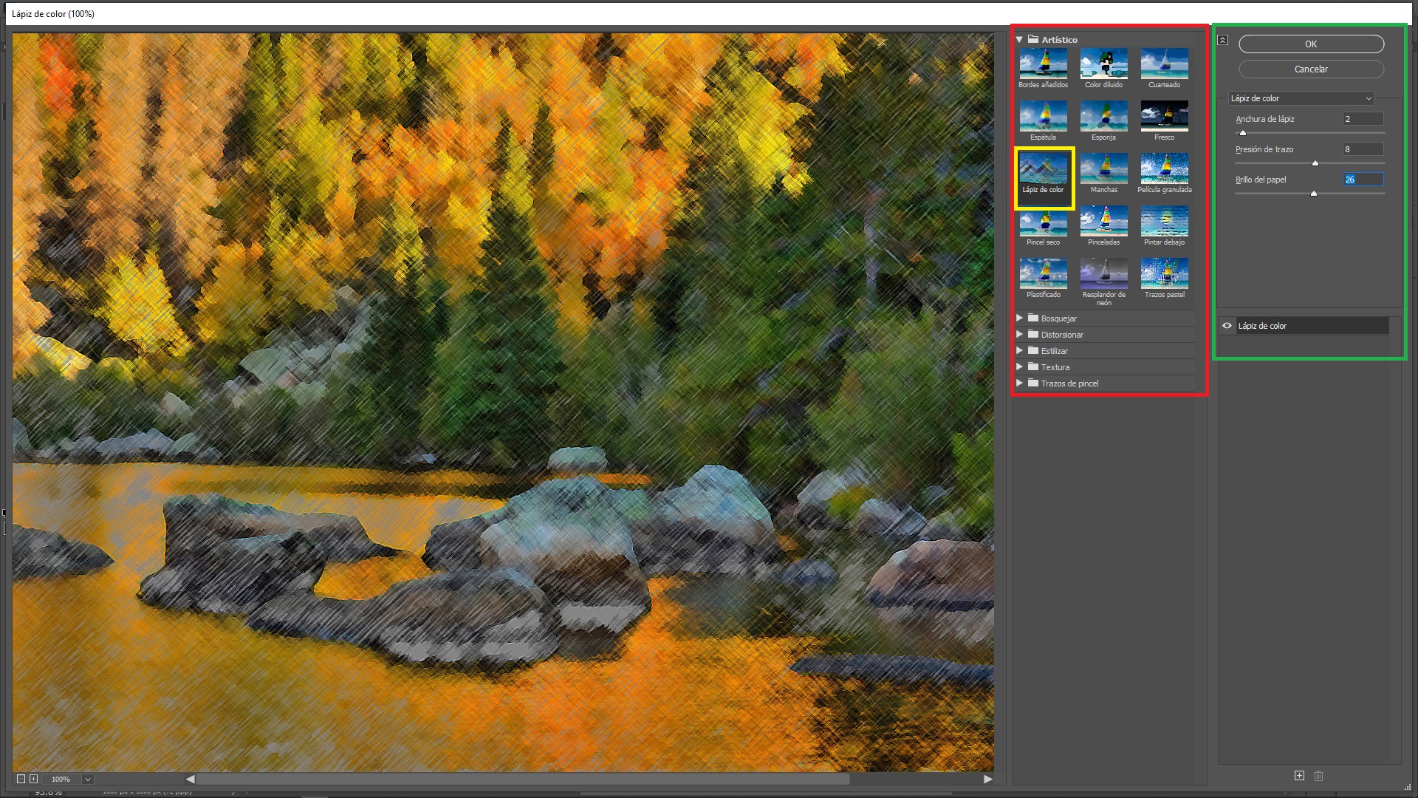Expand the Bosquejar folder
Image resolution: width=1418 pixels, height=798 pixels.
point(1019,318)
